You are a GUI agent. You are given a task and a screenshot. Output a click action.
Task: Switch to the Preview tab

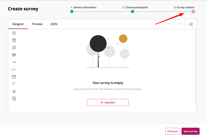37,24
